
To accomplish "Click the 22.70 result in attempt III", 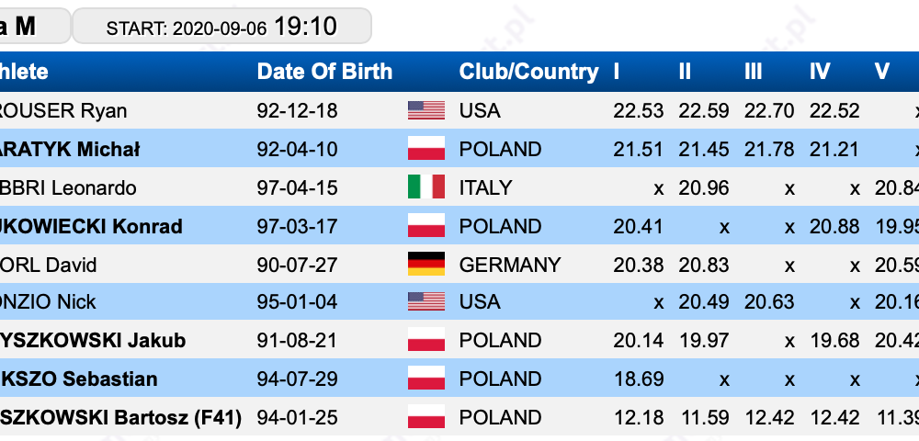I will (769, 110).
